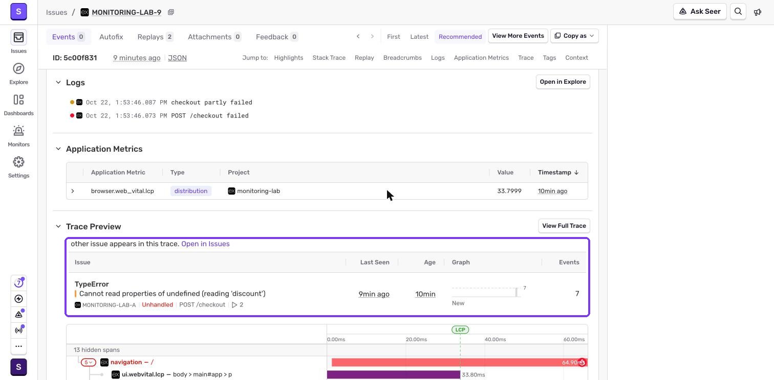Open the three-dots more menu
The width and height of the screenshot is (774, 380).
click(x=18, y=346)
